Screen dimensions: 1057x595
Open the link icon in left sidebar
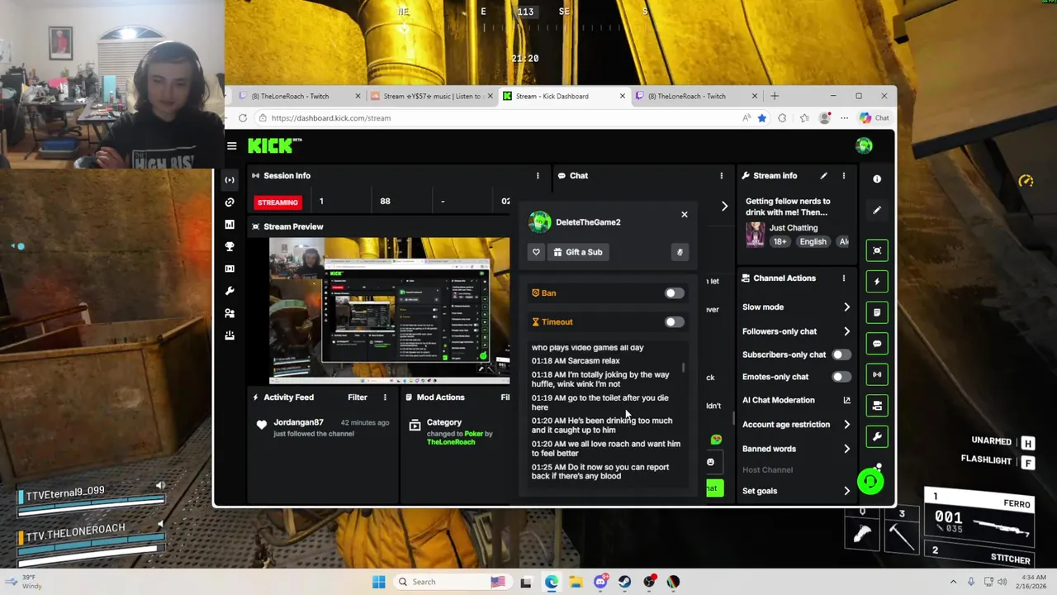click(230, 202)
